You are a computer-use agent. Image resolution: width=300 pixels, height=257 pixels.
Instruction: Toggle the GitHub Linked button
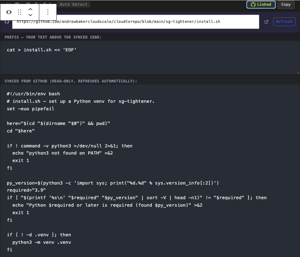tap(261, 4)
